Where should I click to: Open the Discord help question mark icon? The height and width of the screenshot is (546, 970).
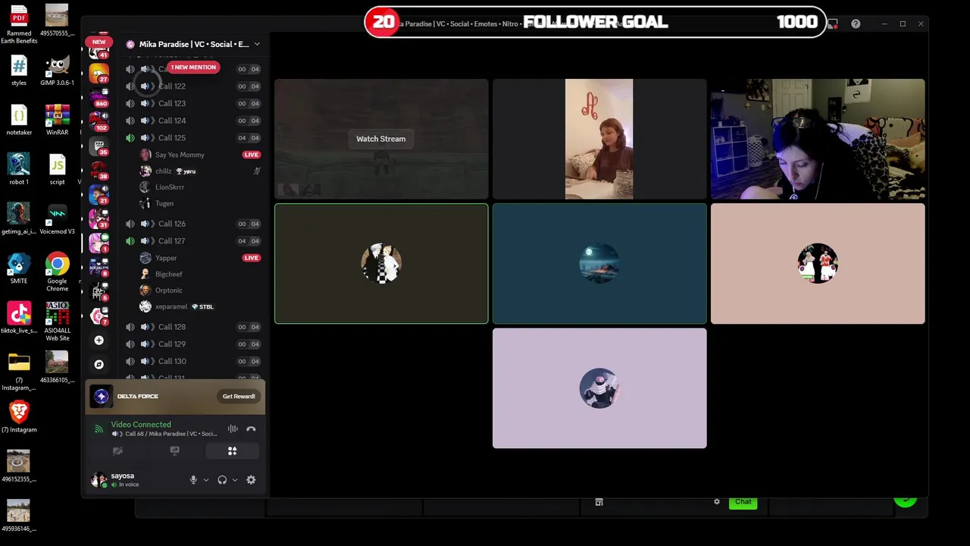856,24
